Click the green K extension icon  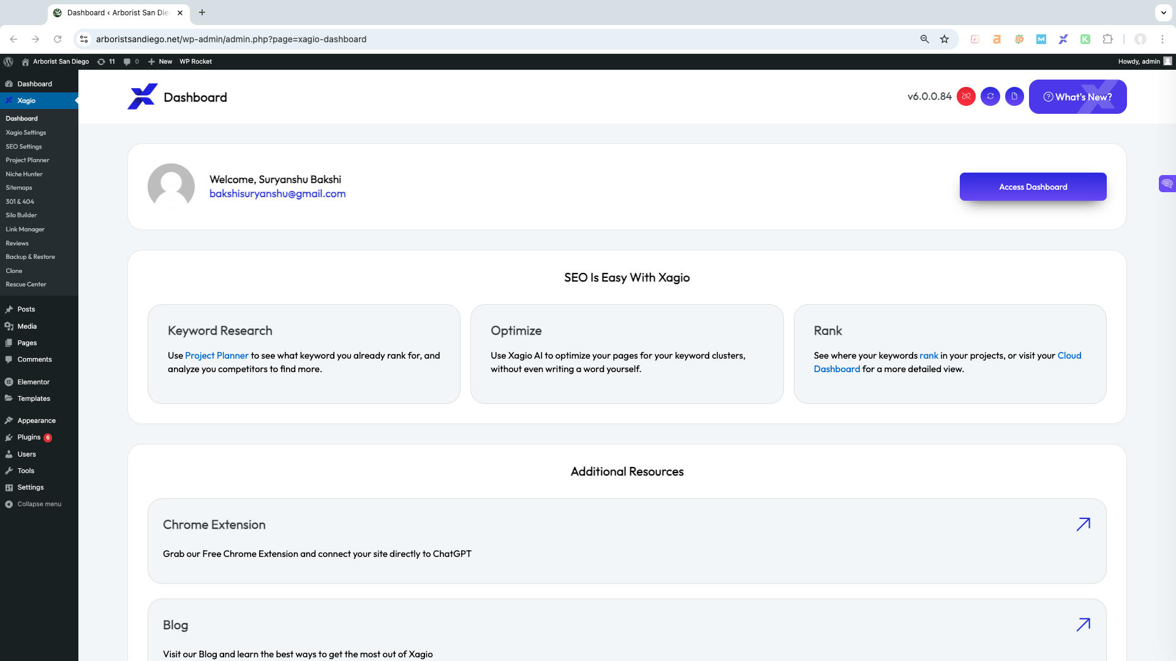coord(1085,39)
